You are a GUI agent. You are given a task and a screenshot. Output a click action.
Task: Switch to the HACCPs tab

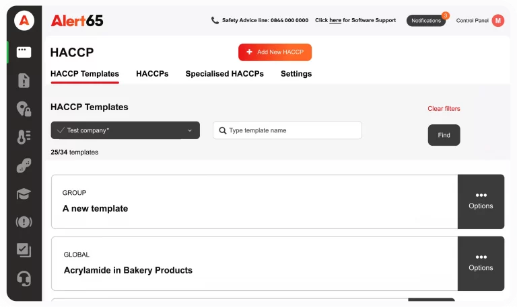point(152,74)
